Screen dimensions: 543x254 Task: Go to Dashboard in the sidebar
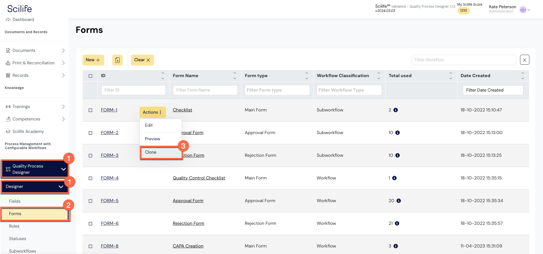(23, 20)
